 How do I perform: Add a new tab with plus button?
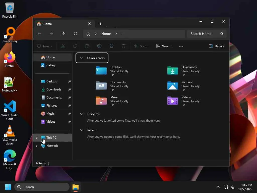point(100,24)
